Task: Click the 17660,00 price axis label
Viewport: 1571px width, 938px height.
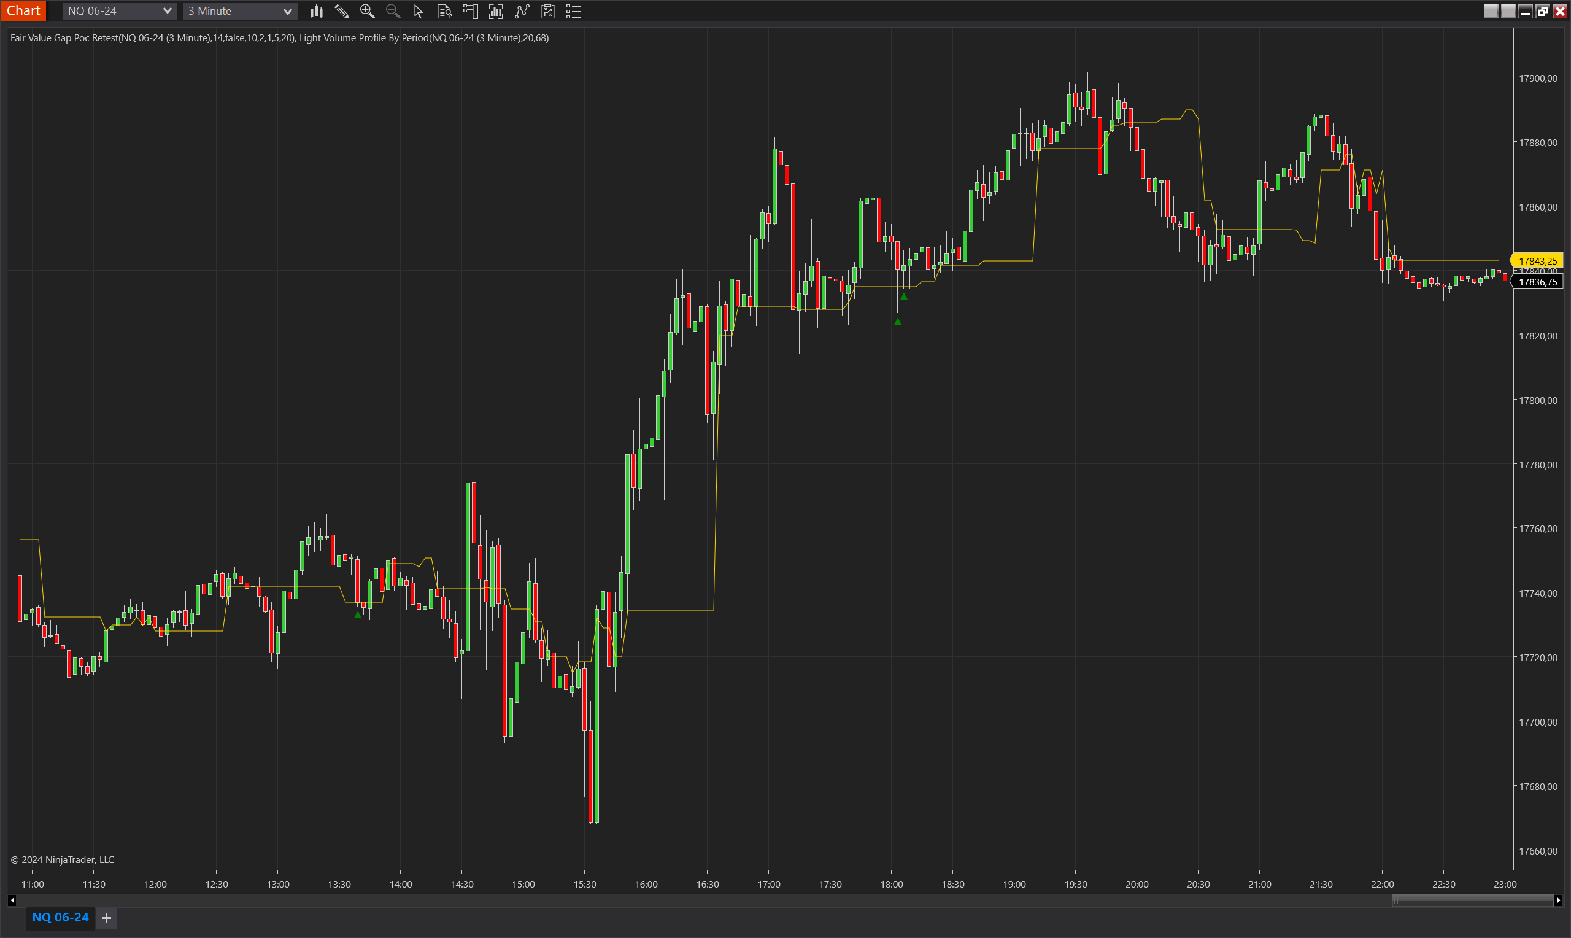Action: point(1537,851)
